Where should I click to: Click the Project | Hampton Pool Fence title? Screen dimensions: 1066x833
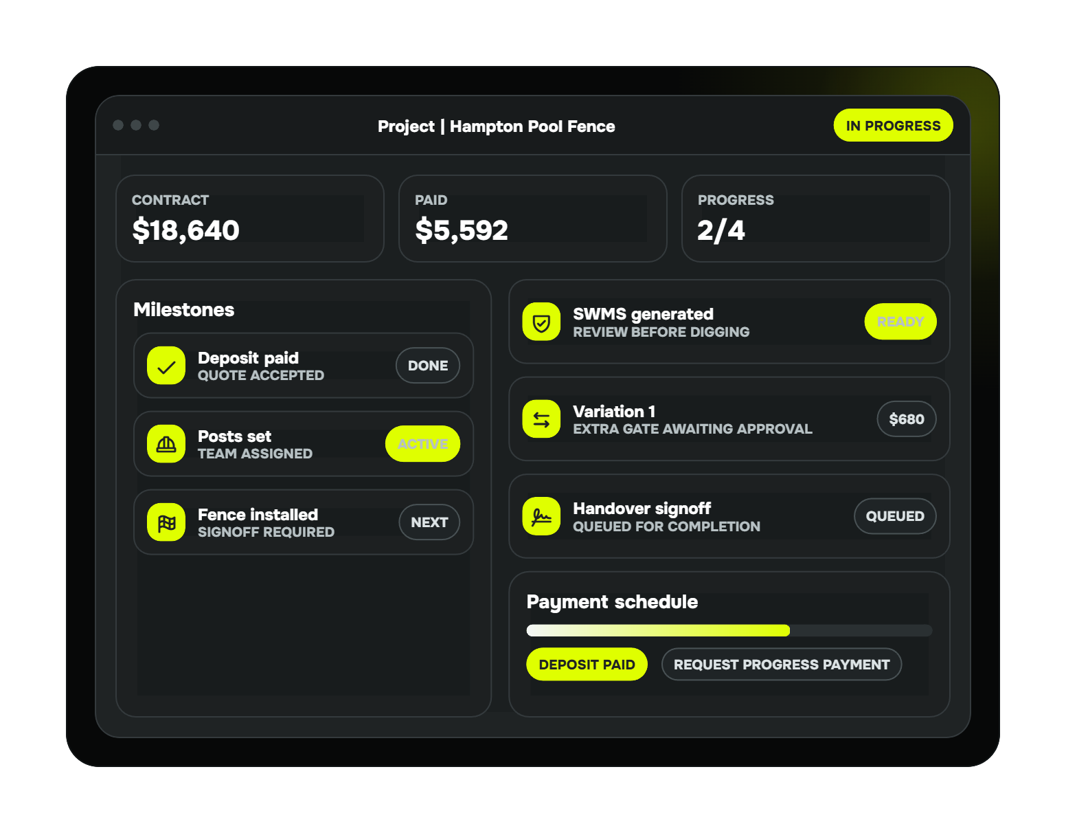[497, 126]
